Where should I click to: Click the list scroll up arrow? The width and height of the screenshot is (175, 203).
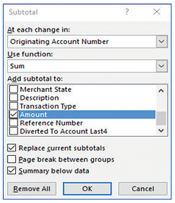161,91
